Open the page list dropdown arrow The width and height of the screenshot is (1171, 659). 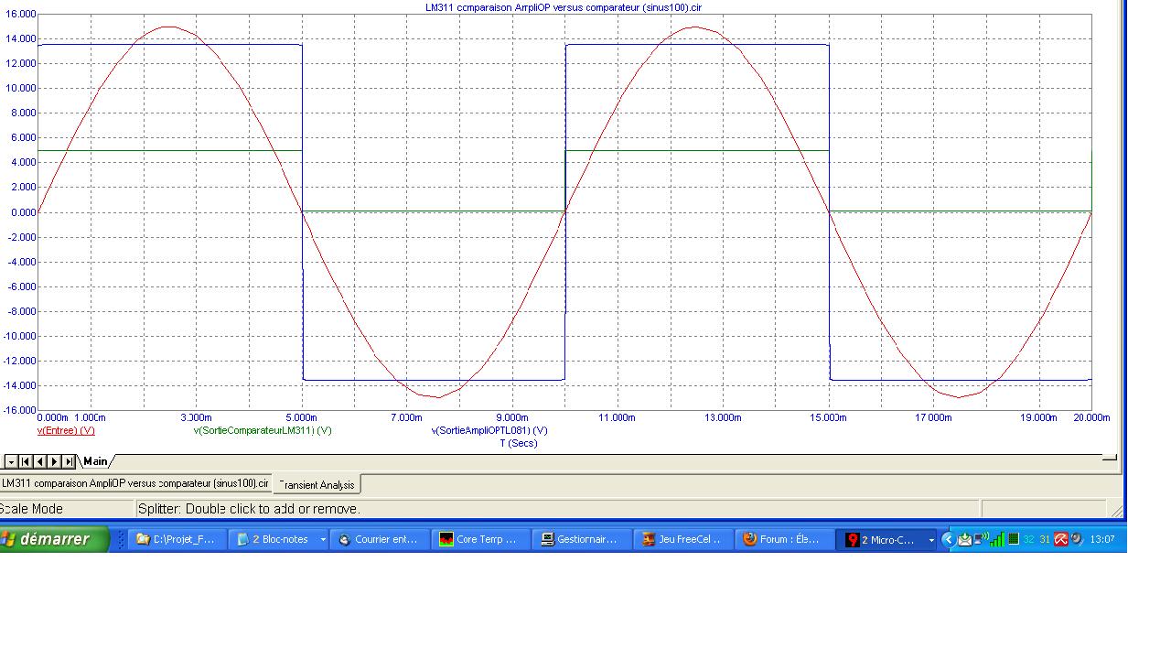pos(11,462)
